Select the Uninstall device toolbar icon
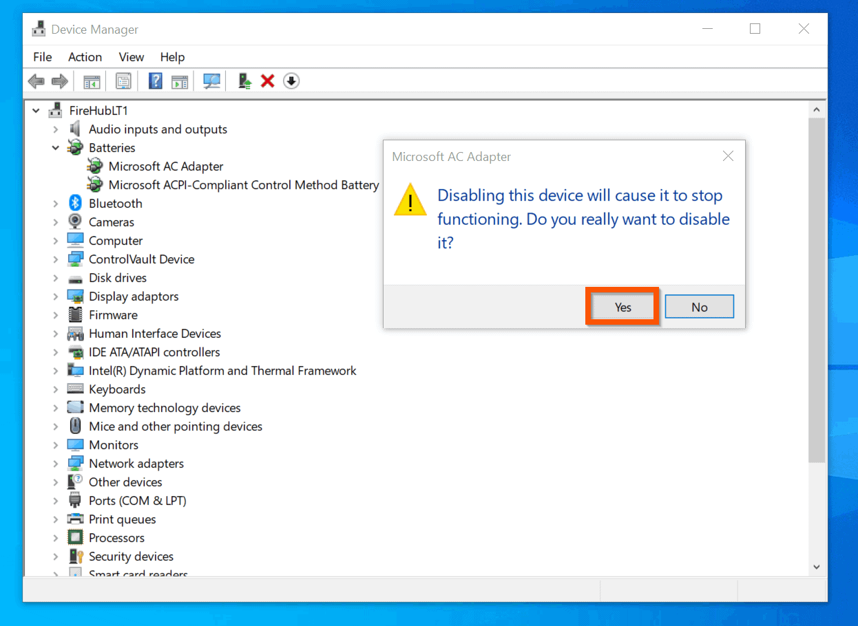The width and height of the screenshot is (858, 626). (267, 80)
